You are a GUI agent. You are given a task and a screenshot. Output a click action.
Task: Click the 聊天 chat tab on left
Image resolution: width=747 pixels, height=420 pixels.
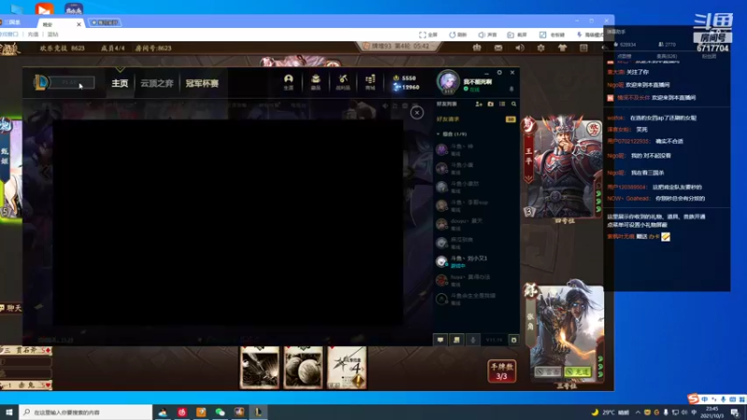pyautogui.click(x=11, y=308)
